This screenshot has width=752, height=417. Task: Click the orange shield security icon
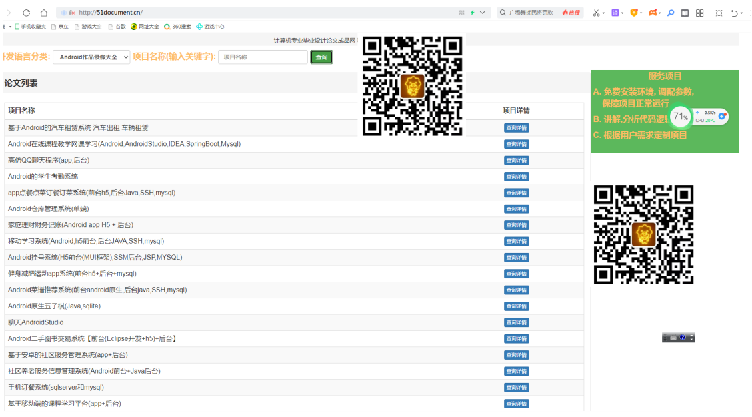[633, 13]
